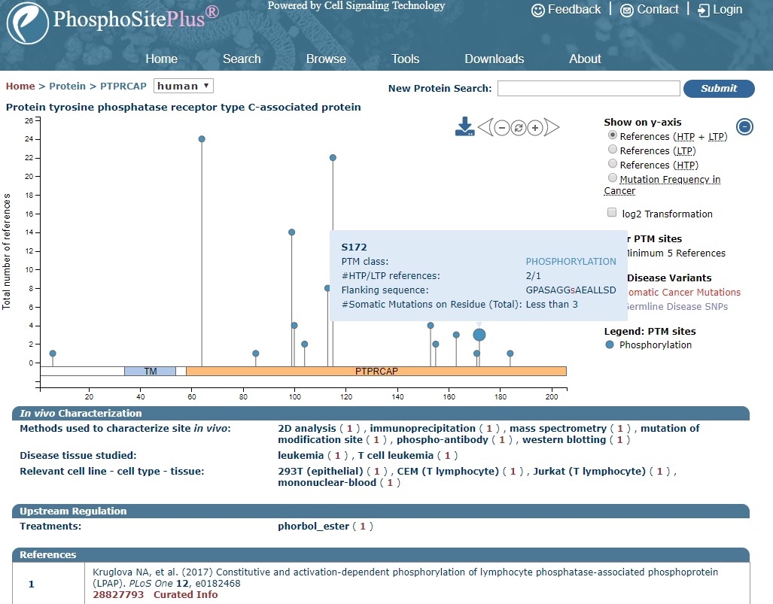The height and width of the screenshot is (604, 773).
Task: Select Mutation Frequency in Cancer option
Action: [x=612, y=178]
